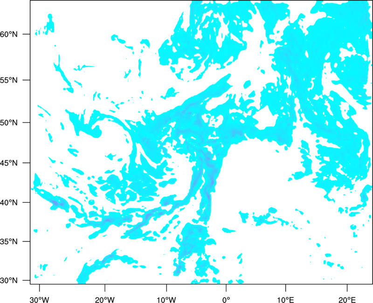This screenshot has height=303, width=373.
Task: Click the 35°N latitude label
Action: (9, 241)
